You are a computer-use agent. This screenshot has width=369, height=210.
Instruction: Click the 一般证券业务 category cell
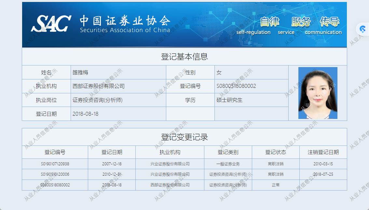pos(228,164)
